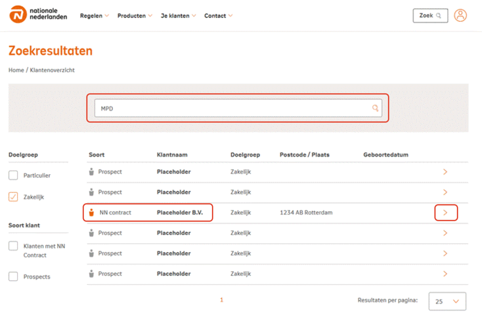Open the Regelen menu
Screen dimensions: 482x318
point(94,16)
